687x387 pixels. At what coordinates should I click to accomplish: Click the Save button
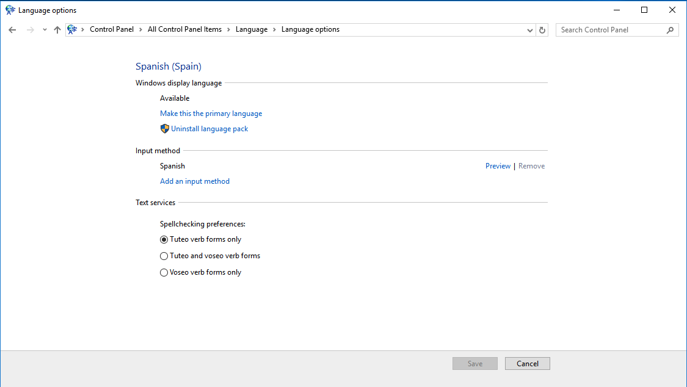pos(475,363)
